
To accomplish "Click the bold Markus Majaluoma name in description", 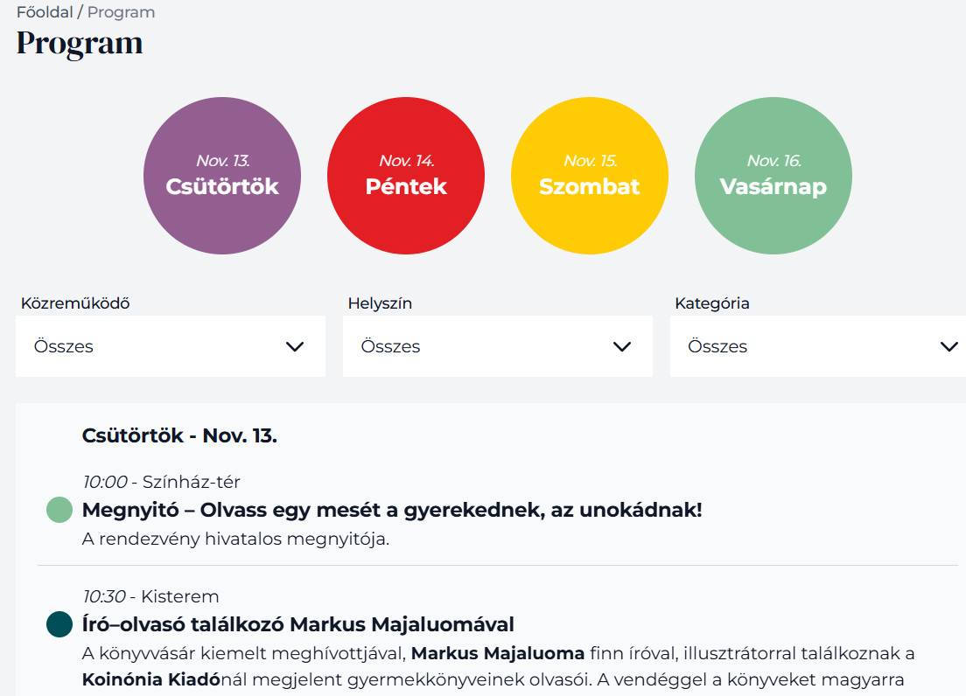I will 498,653.
